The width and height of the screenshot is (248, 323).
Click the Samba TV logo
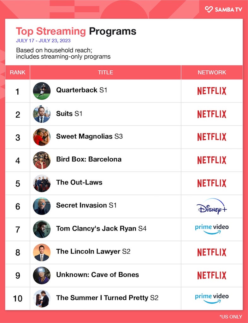coord(223,9)
